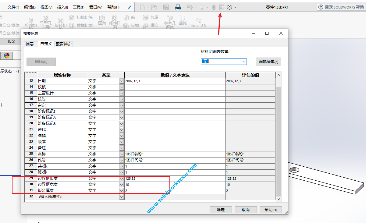Open the 插入 menu

pyautogui.click(x=63, y=7)
